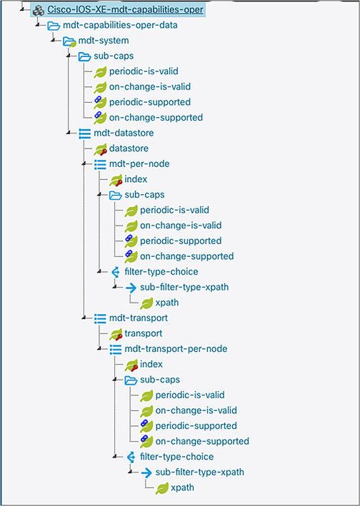Click on-change-supported link-leaf icon under mdt-system sub-caps

(x=100, y=118)
